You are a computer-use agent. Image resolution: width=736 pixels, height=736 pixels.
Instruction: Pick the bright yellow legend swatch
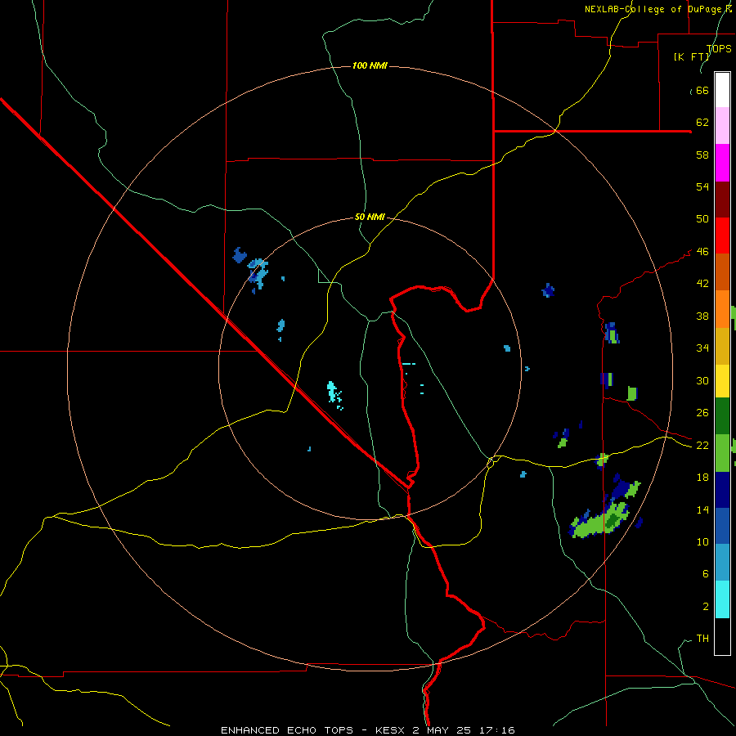point(722,381)
